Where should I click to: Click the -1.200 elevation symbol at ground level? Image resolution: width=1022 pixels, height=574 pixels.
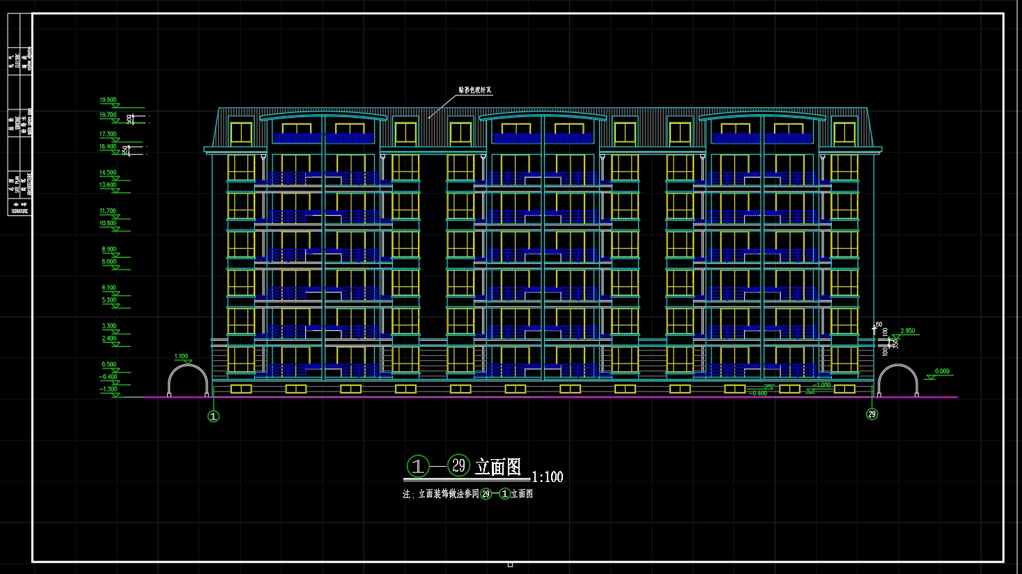click(110, 390)
